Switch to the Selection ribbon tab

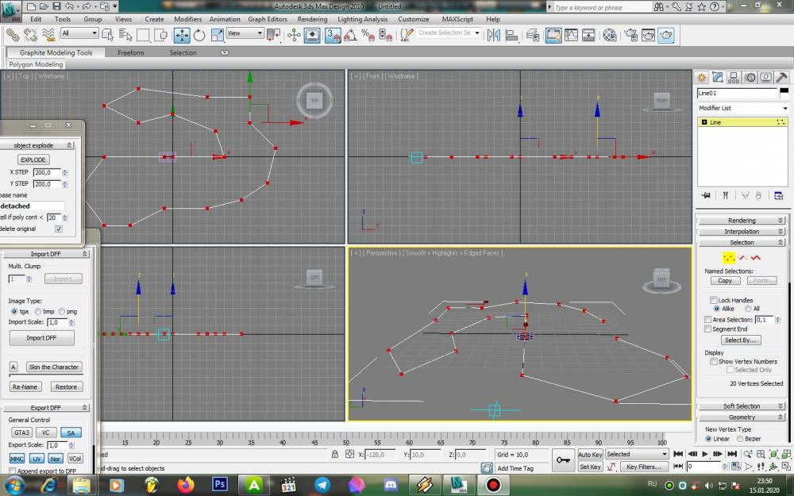(x=183, y=52)
